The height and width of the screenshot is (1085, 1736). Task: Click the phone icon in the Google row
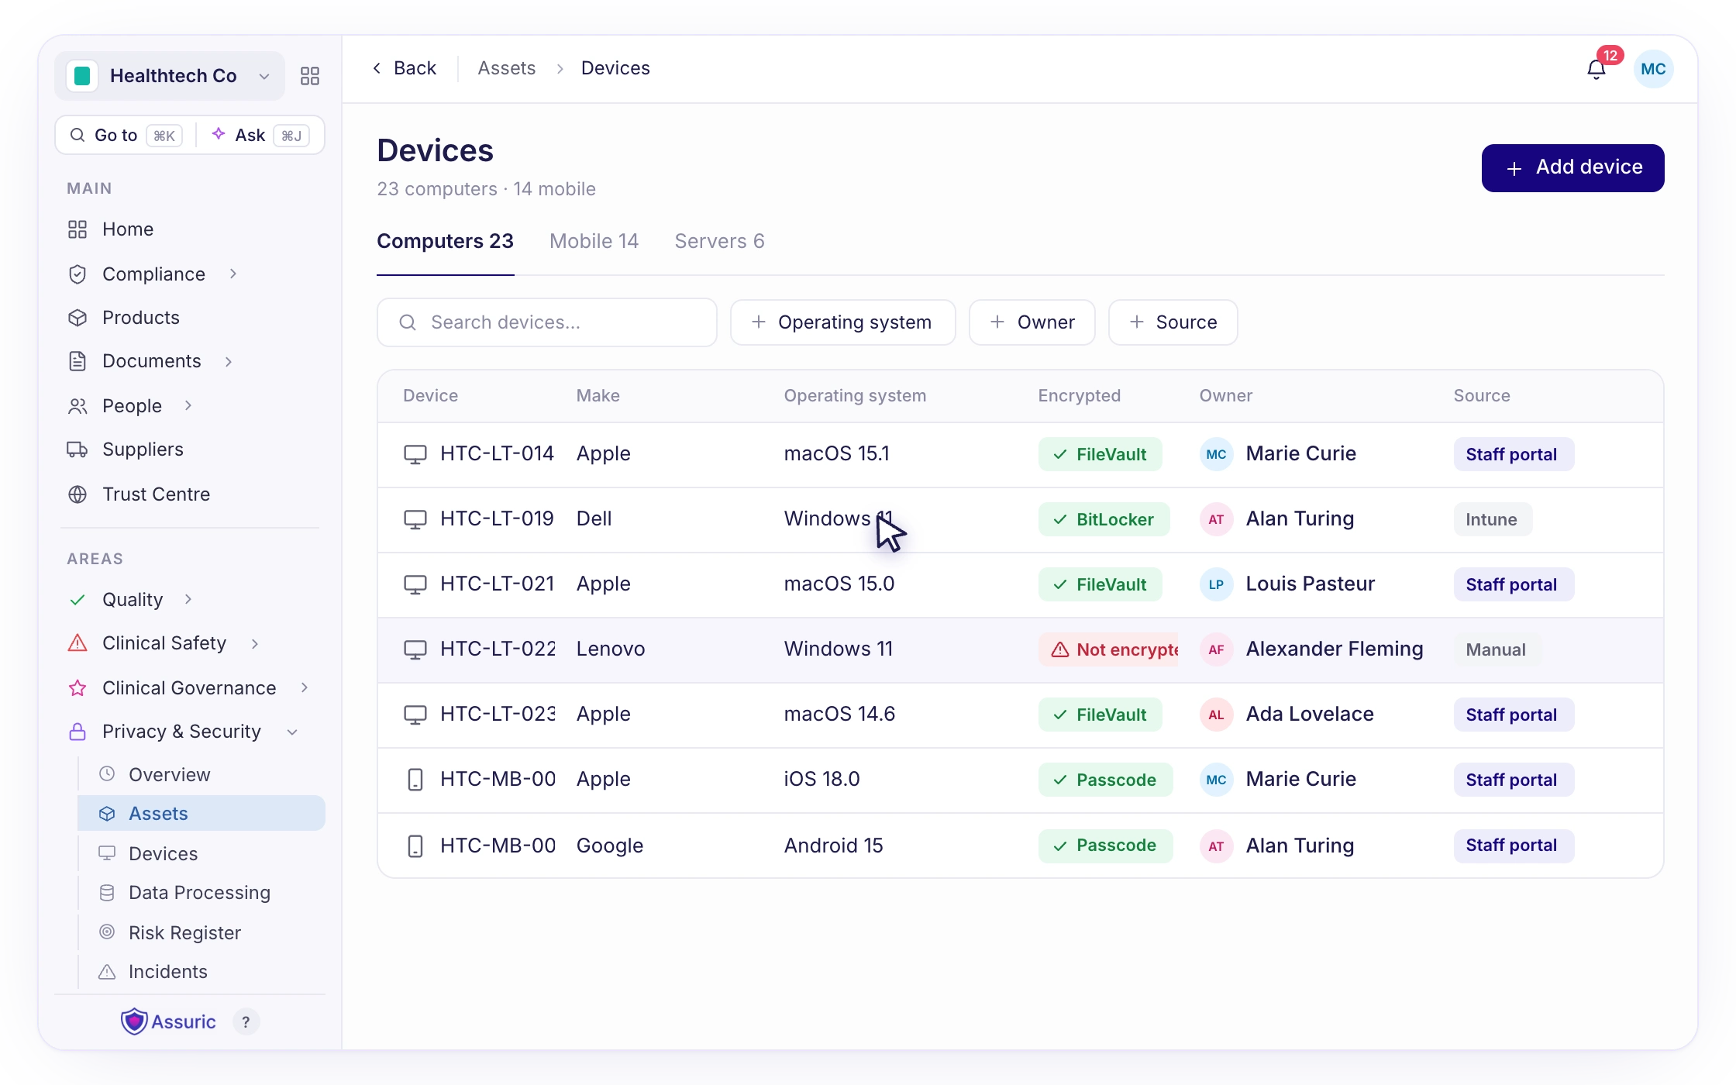tap(415, 846)
